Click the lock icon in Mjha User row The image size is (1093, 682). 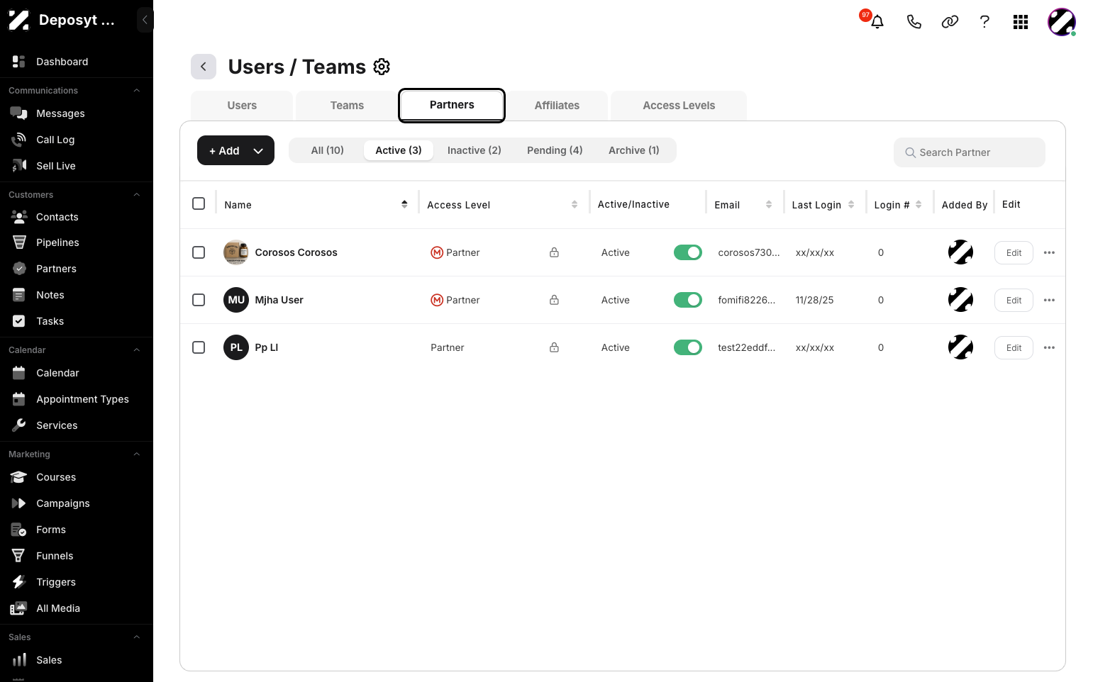[554, 300]
